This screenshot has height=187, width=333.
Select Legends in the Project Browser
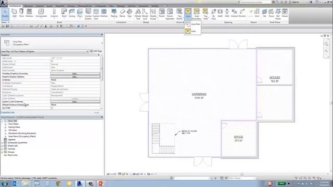[11, 140]
